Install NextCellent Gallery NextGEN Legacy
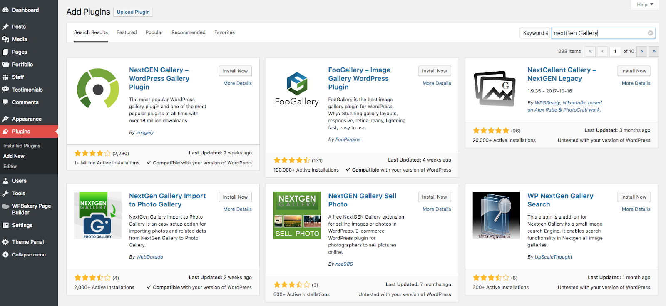666x306 pixels. [x=634, y=71]
